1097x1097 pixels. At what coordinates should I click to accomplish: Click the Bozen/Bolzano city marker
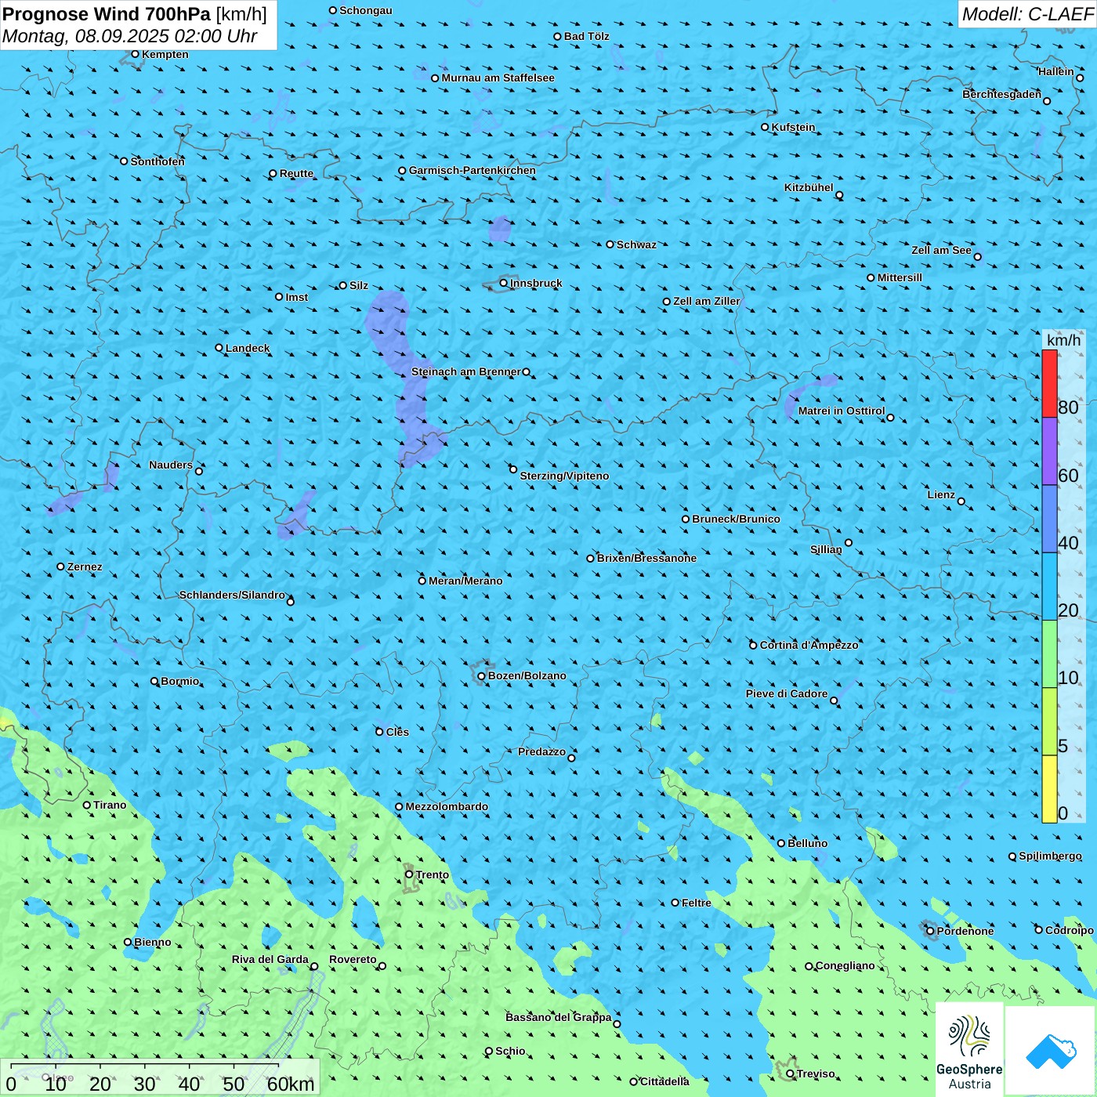(x=481, y=676)
